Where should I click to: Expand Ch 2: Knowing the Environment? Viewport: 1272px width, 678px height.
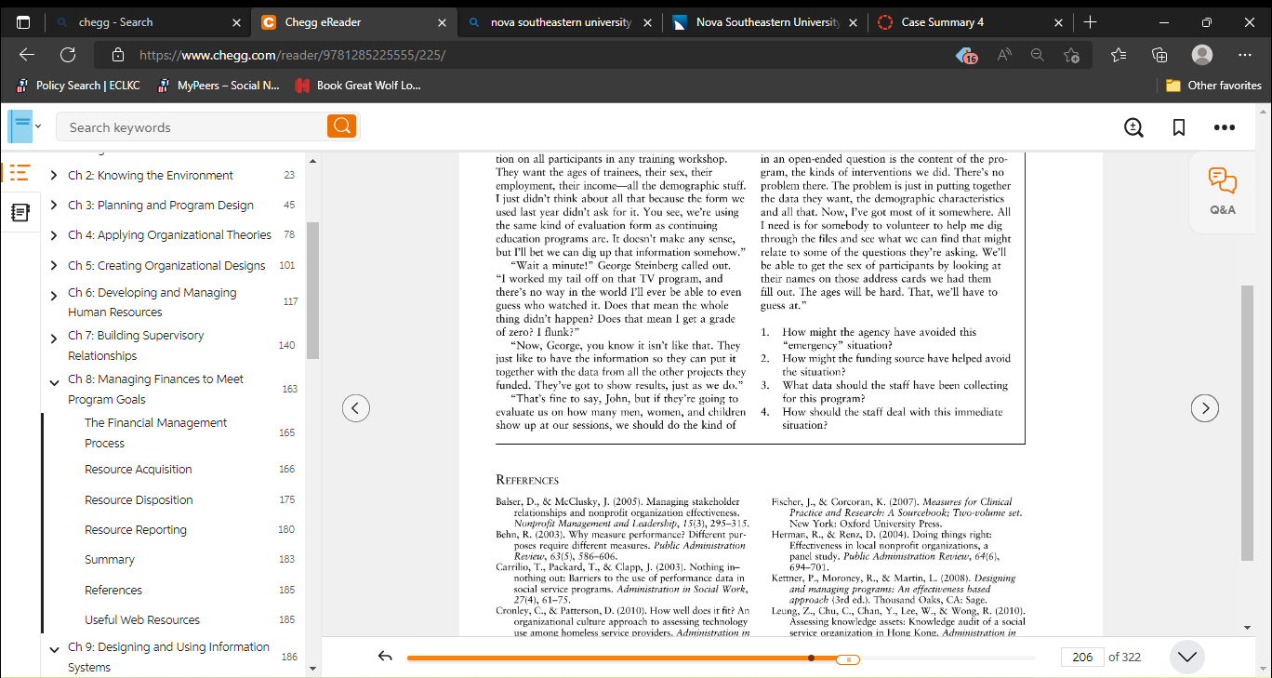54,175
